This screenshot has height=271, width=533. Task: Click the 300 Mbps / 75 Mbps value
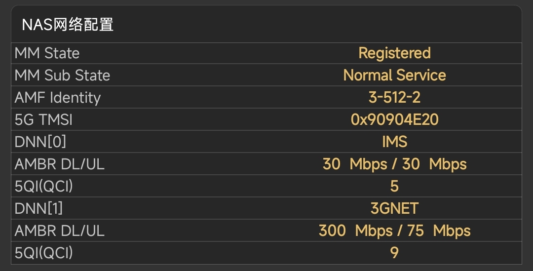click(x=394, y=231)
